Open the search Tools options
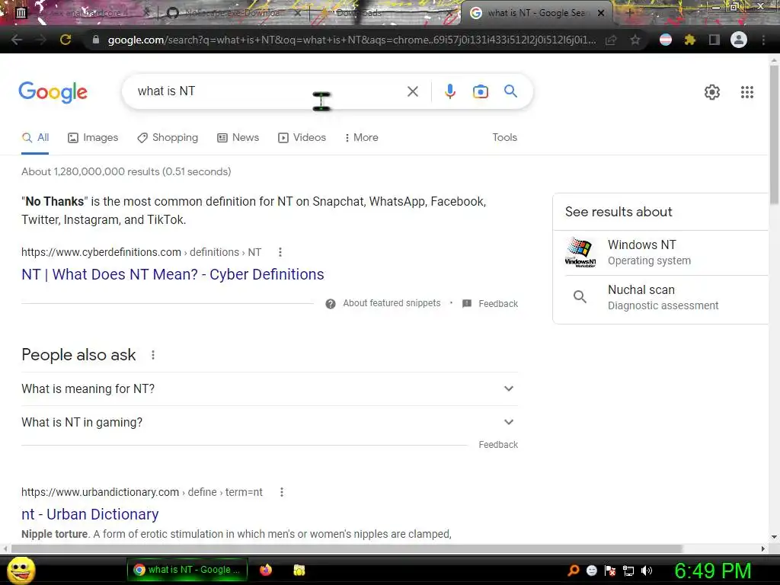Image resolution: width=780 pixels, height=585 pixels. 504,137
